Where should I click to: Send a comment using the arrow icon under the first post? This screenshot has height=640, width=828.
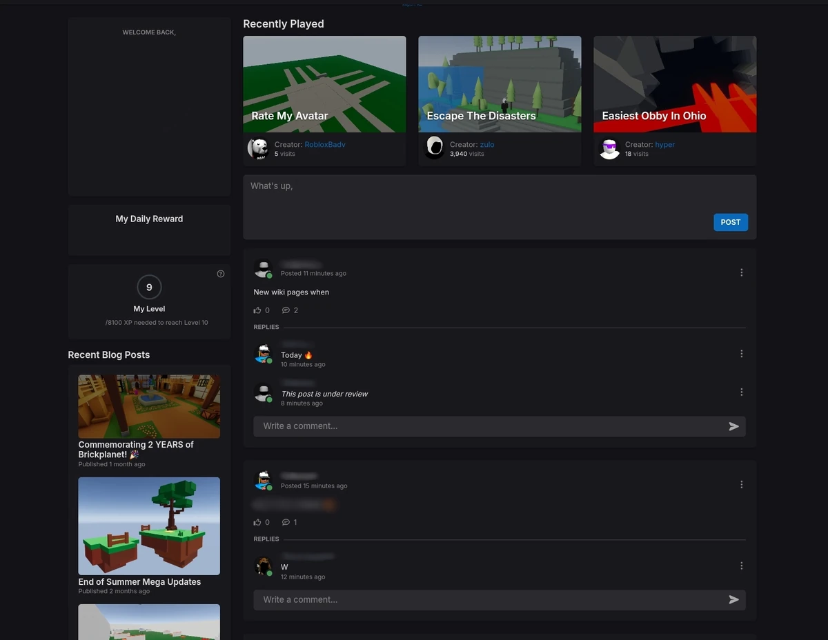click(x=734, y=426)
